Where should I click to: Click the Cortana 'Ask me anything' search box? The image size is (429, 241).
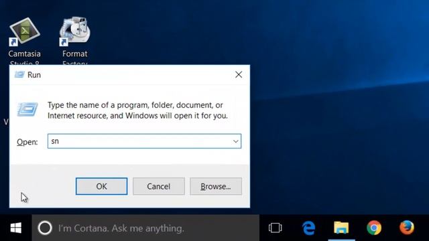[145, 228]
